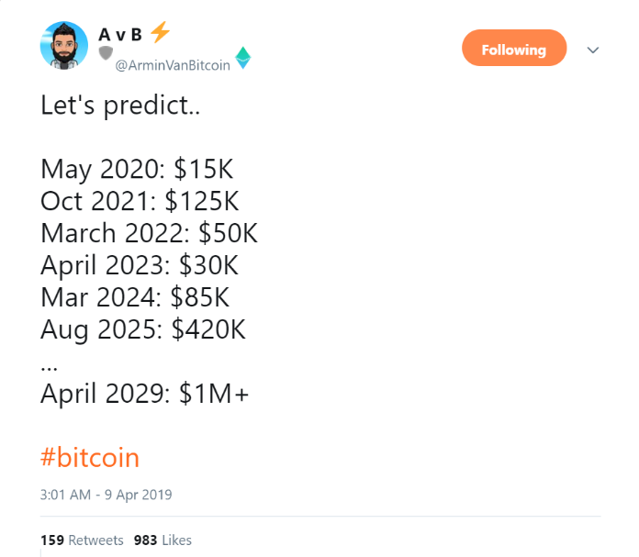Viewport: 639px width, 557px height.
Task: Open the #bitcoin hashtag
Action: [x=90, y=457]
